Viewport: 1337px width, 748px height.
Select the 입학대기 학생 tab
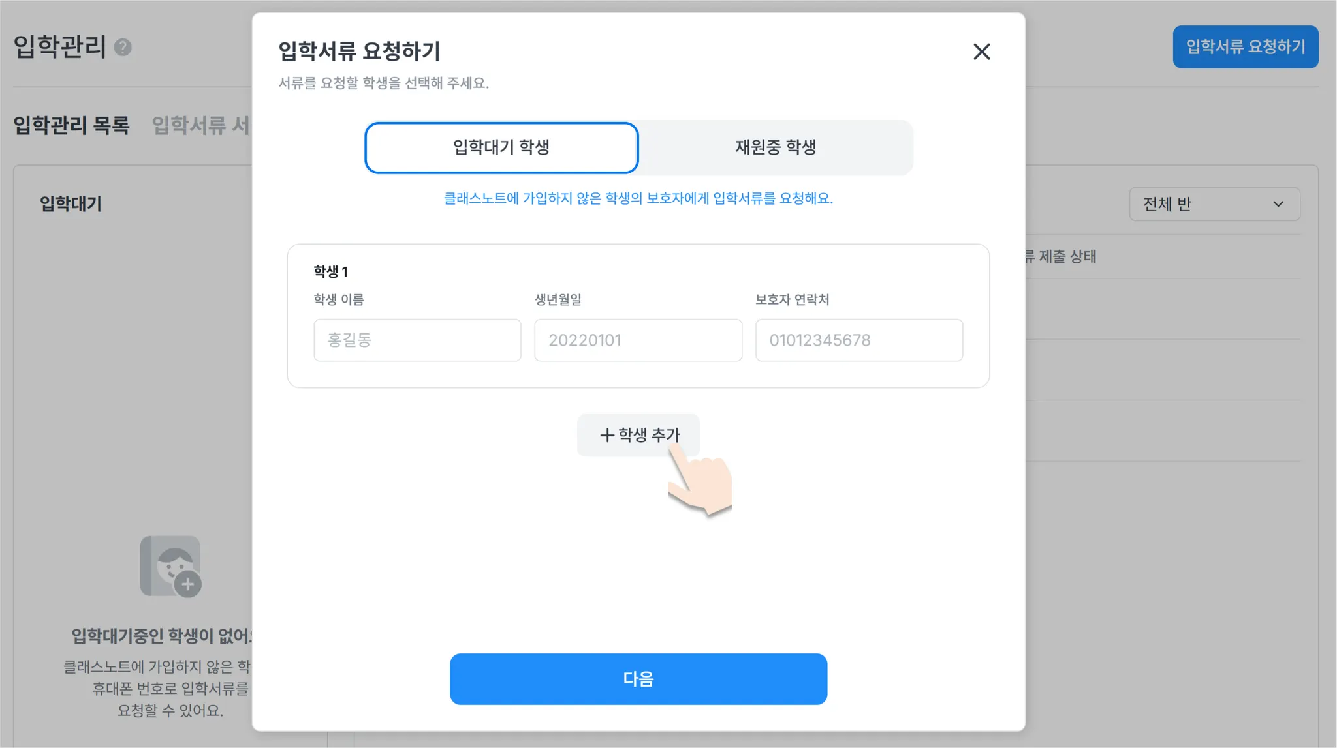coord(501,147)
